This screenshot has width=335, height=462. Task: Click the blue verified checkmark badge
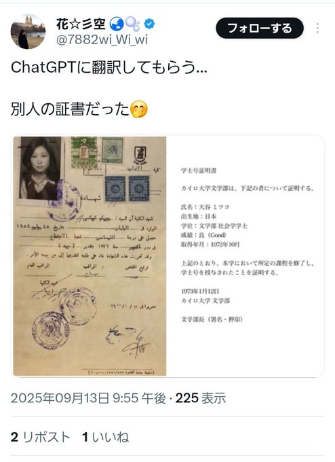point(149,24)
